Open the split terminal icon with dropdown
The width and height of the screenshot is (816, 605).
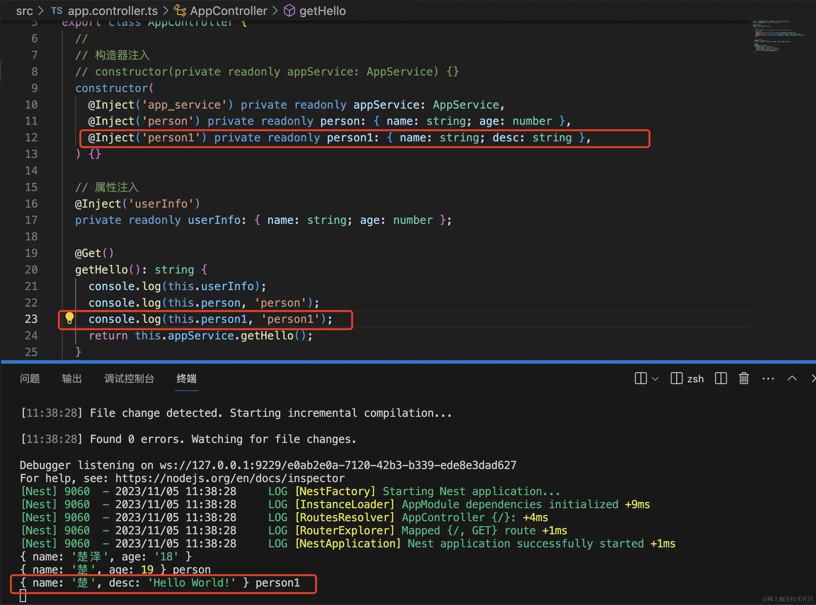(x=641, y=378)
